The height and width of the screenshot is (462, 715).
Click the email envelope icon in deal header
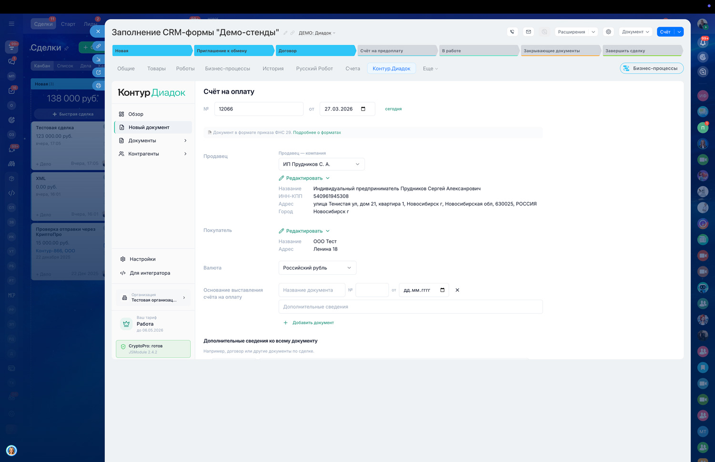click(528, 32)
